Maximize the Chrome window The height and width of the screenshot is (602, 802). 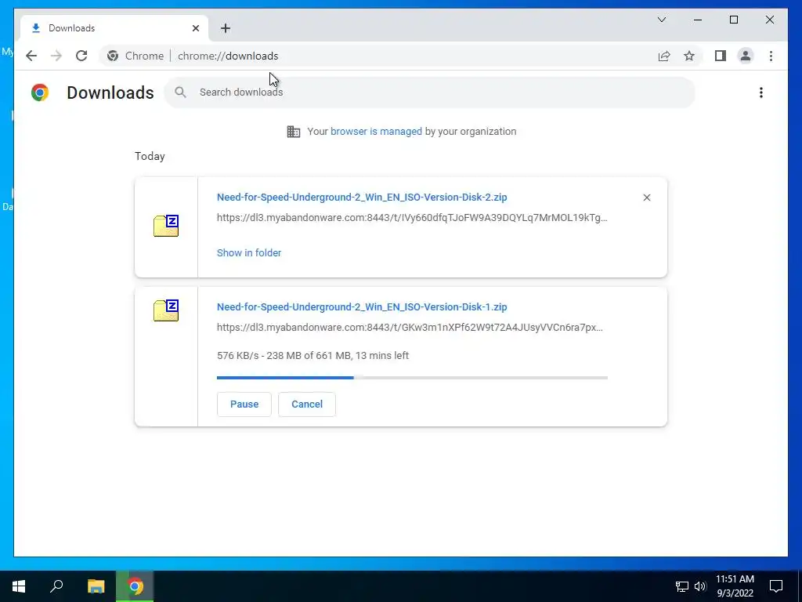[733, 20]
